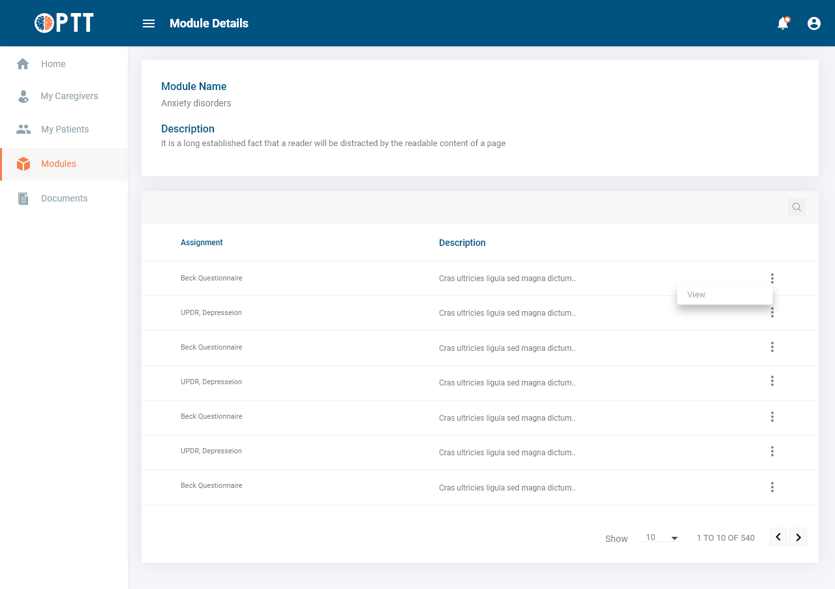
Task: Click the fourth row UPDR, Depresseion assignment
Action: 211,382
